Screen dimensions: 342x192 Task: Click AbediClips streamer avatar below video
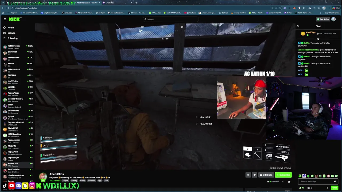point(43,177)
